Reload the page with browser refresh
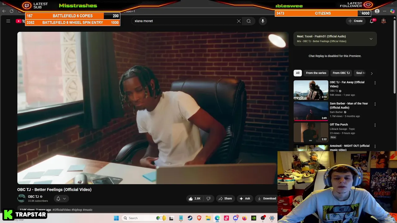 [11, 11]
